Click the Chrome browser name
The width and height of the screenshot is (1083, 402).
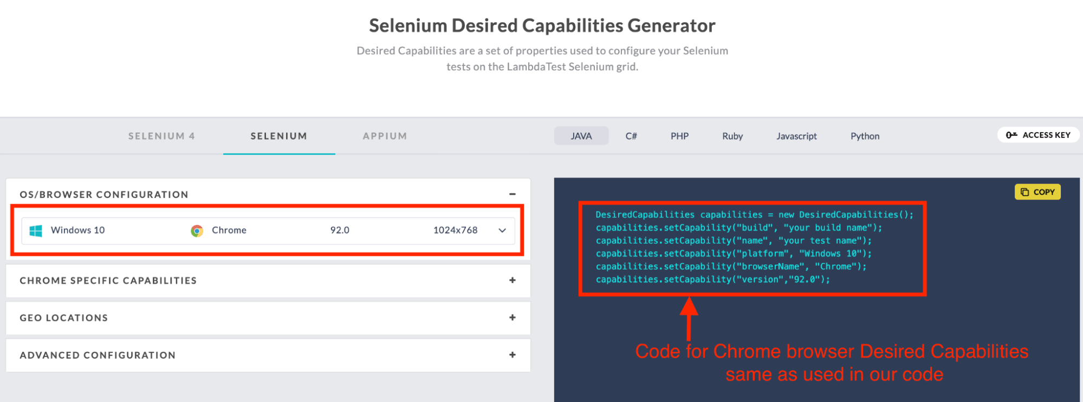click(x=229, y=230)
